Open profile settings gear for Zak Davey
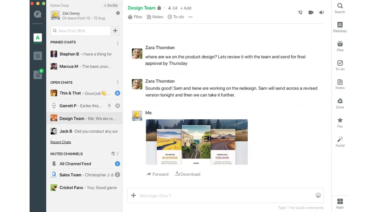Viewport: 378px width, 212px height. 118,13
